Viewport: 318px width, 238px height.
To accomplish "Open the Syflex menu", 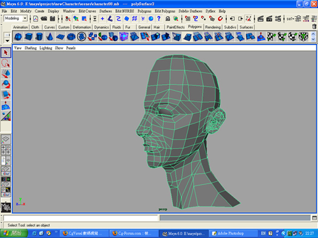I will click(211, 11).
